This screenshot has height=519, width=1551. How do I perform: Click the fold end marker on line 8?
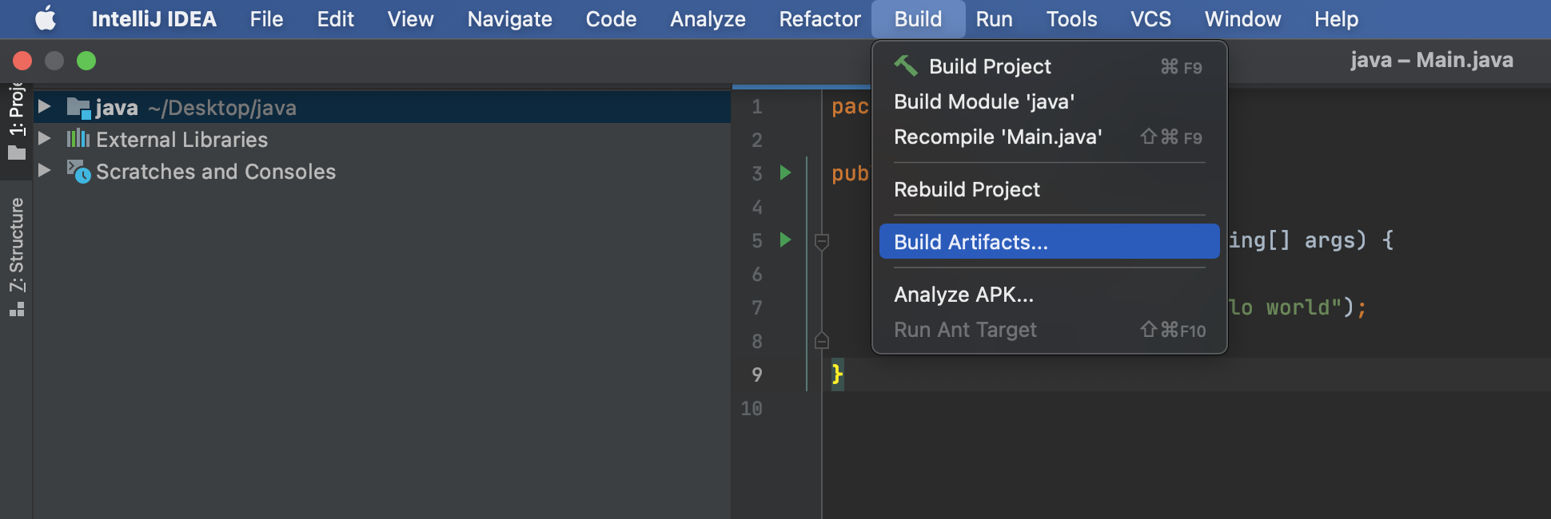click(x=821, y=341)
